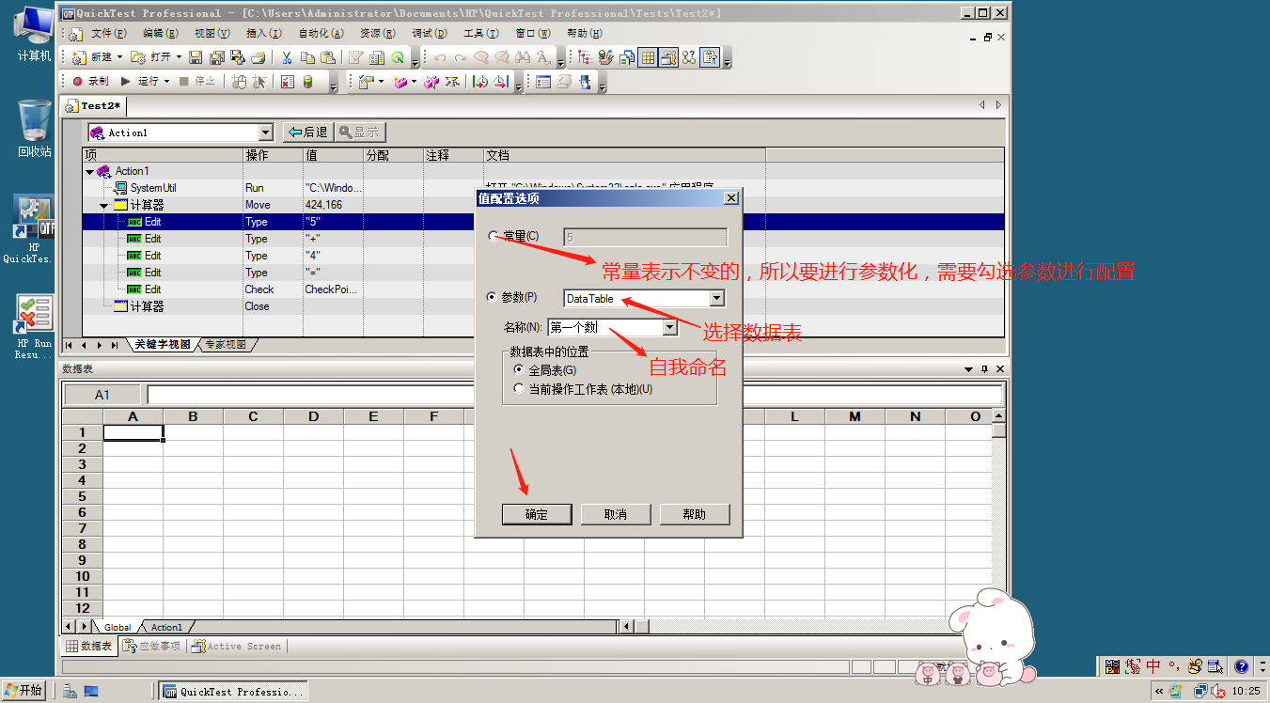This screenshot has height=703, width=1270.
Task: Open Recycle Bin desktop icon
Action: coord(35,129)
